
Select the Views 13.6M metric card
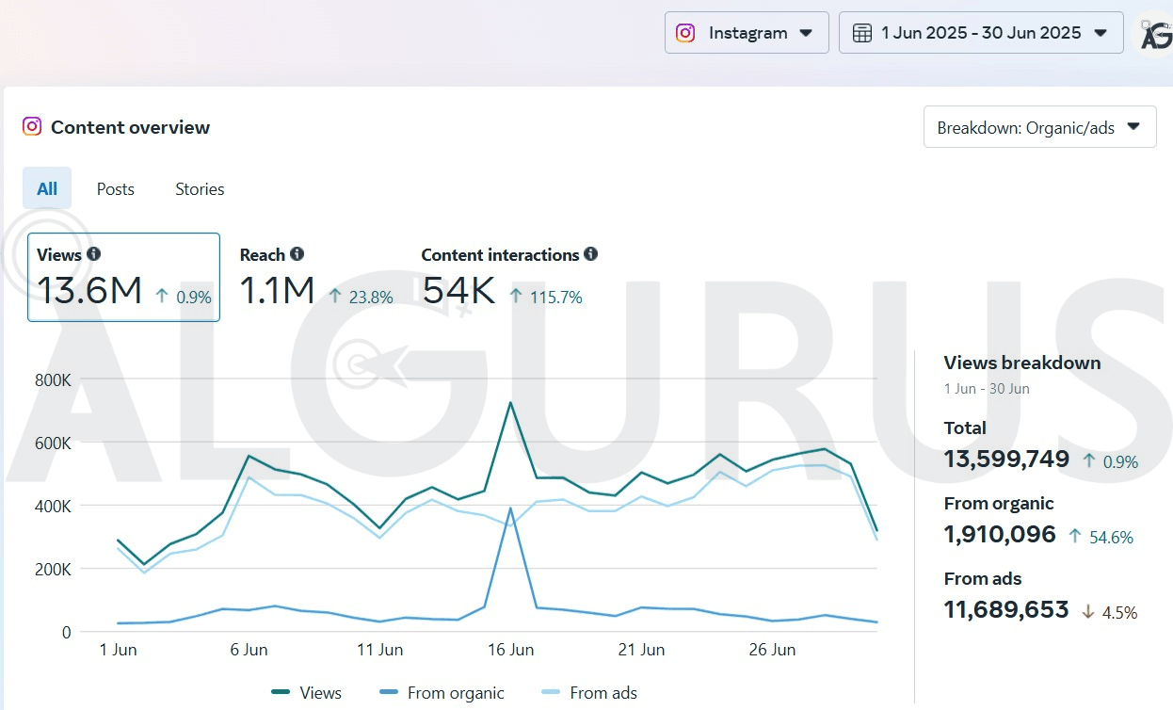click(x=123, y=278)
